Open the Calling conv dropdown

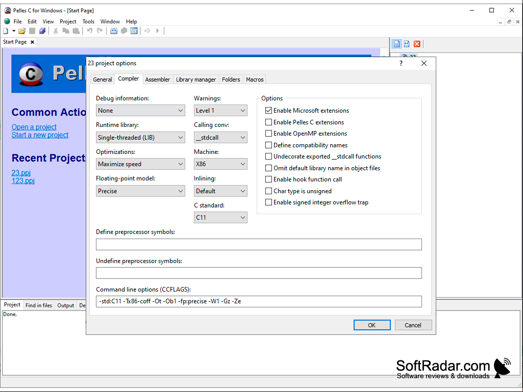(220, 137)
